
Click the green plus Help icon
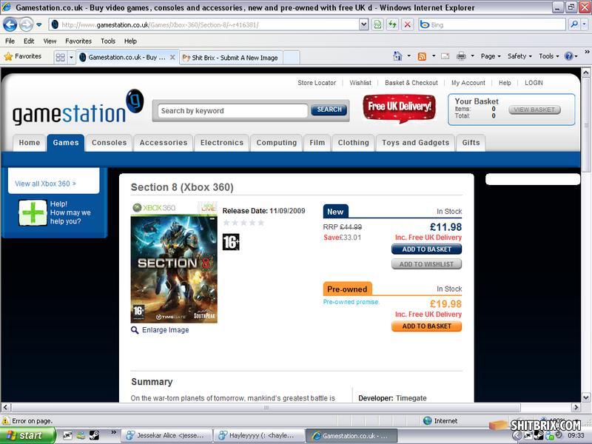point(33,212)
